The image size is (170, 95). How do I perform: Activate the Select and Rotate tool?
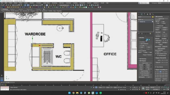pyautogui.click(x=30, y=5)
